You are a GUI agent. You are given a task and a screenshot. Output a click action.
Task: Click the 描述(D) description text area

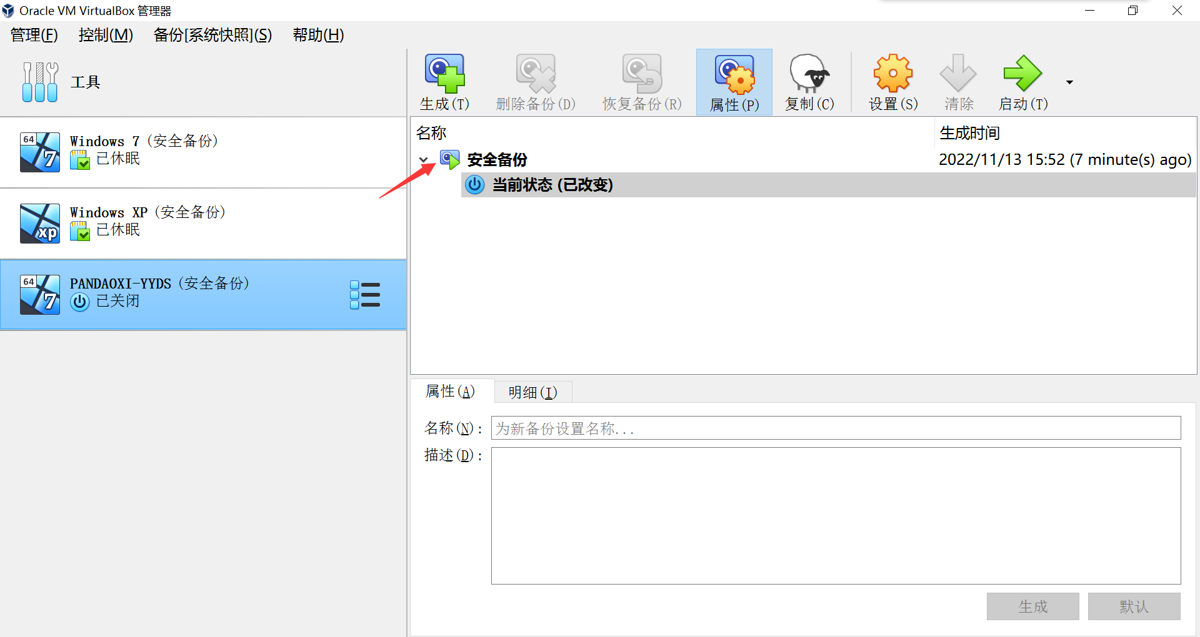point(836,516)
